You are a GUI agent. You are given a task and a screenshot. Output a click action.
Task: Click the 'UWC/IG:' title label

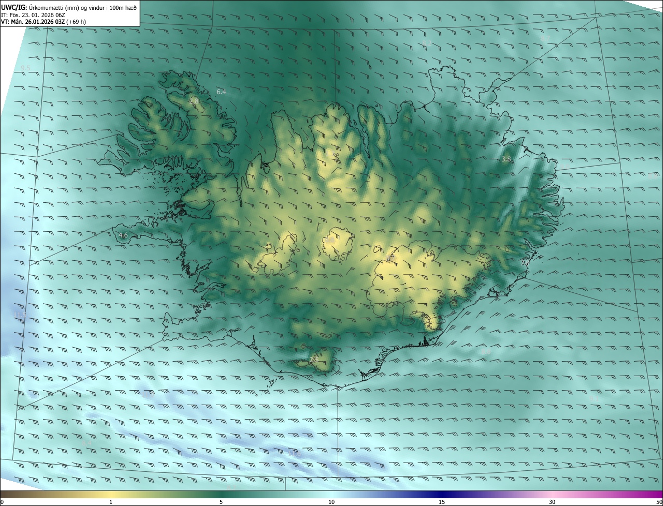point(14,7)
